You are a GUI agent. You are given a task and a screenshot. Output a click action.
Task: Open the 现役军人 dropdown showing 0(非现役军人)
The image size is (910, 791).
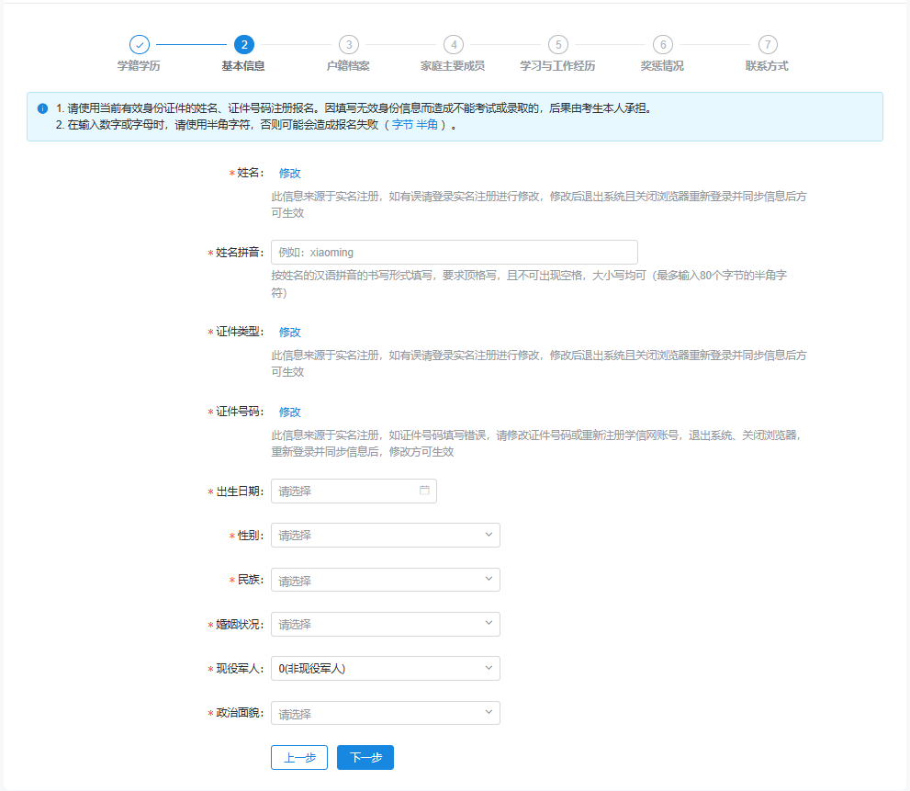point(386,669)
